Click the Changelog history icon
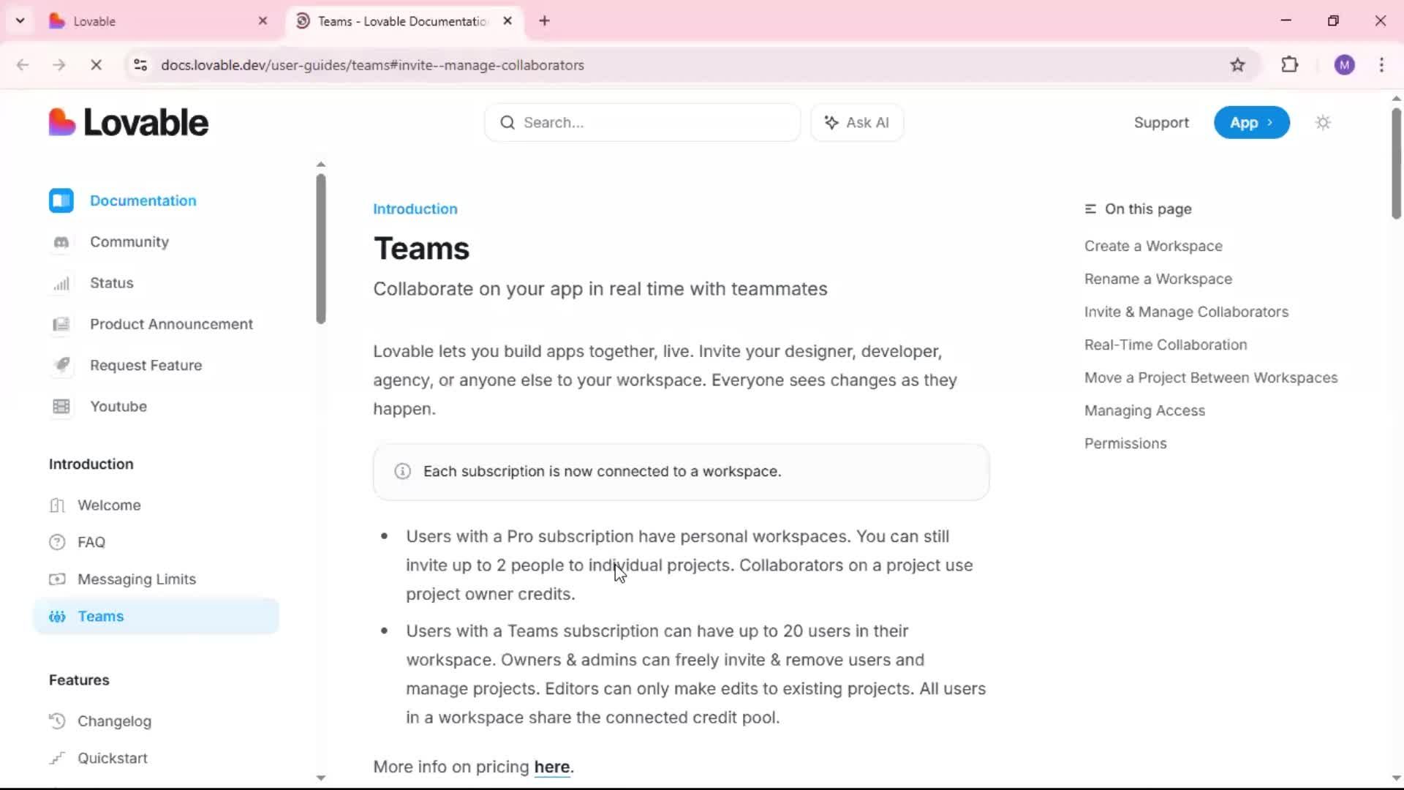The image size is (1404, 790). click(57, 721)
